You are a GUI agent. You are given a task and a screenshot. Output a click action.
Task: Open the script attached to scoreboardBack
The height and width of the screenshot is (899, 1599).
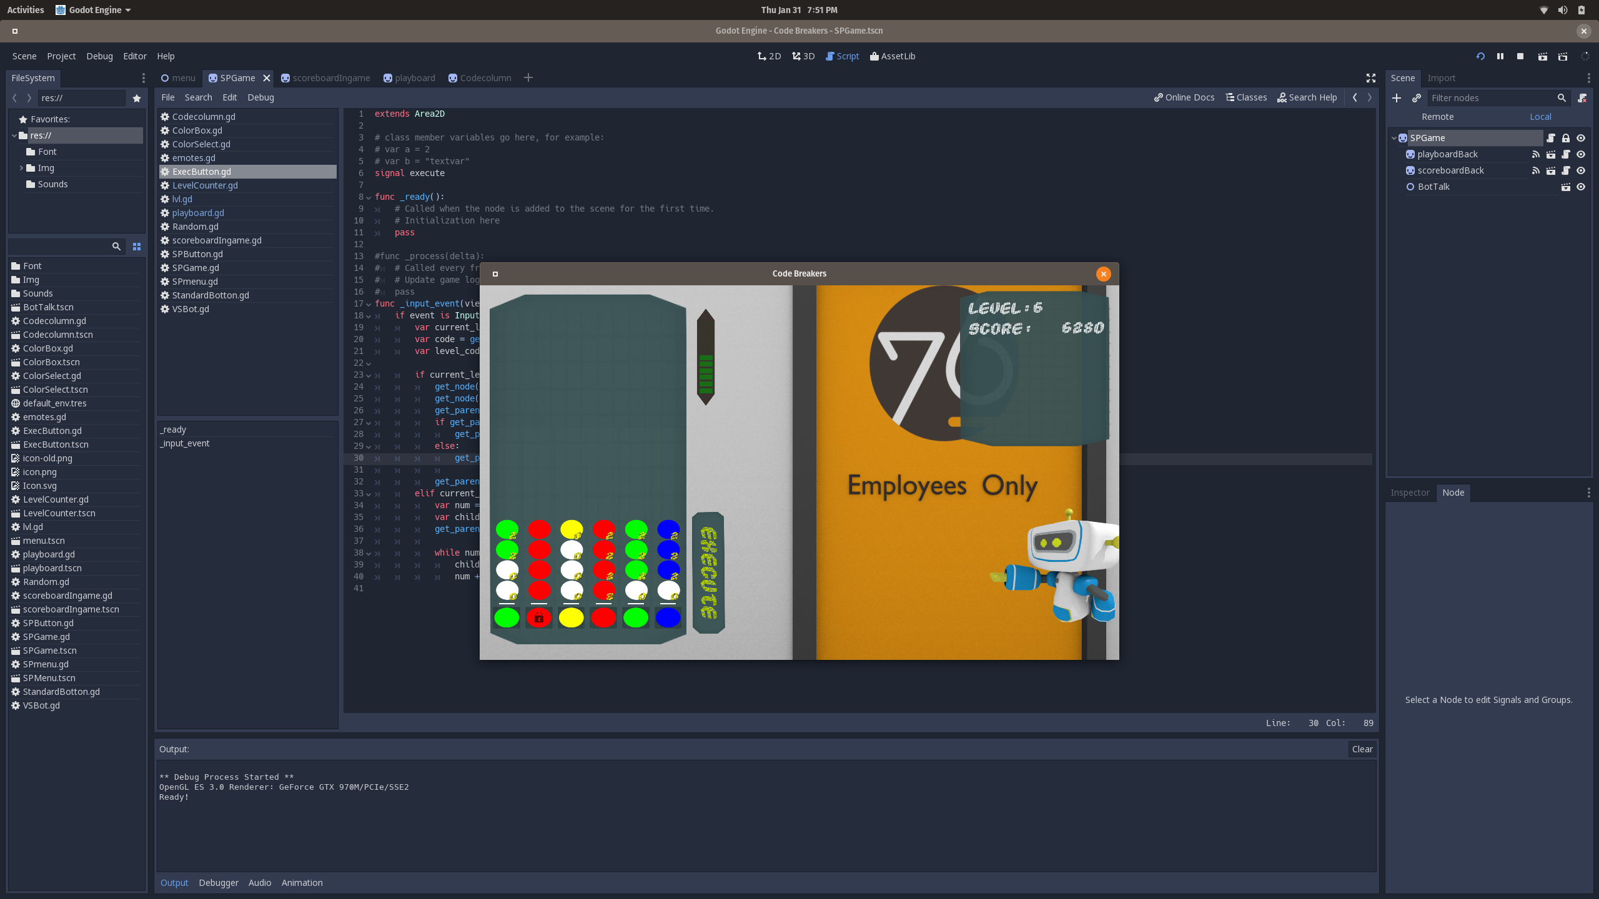(1566, 170)
